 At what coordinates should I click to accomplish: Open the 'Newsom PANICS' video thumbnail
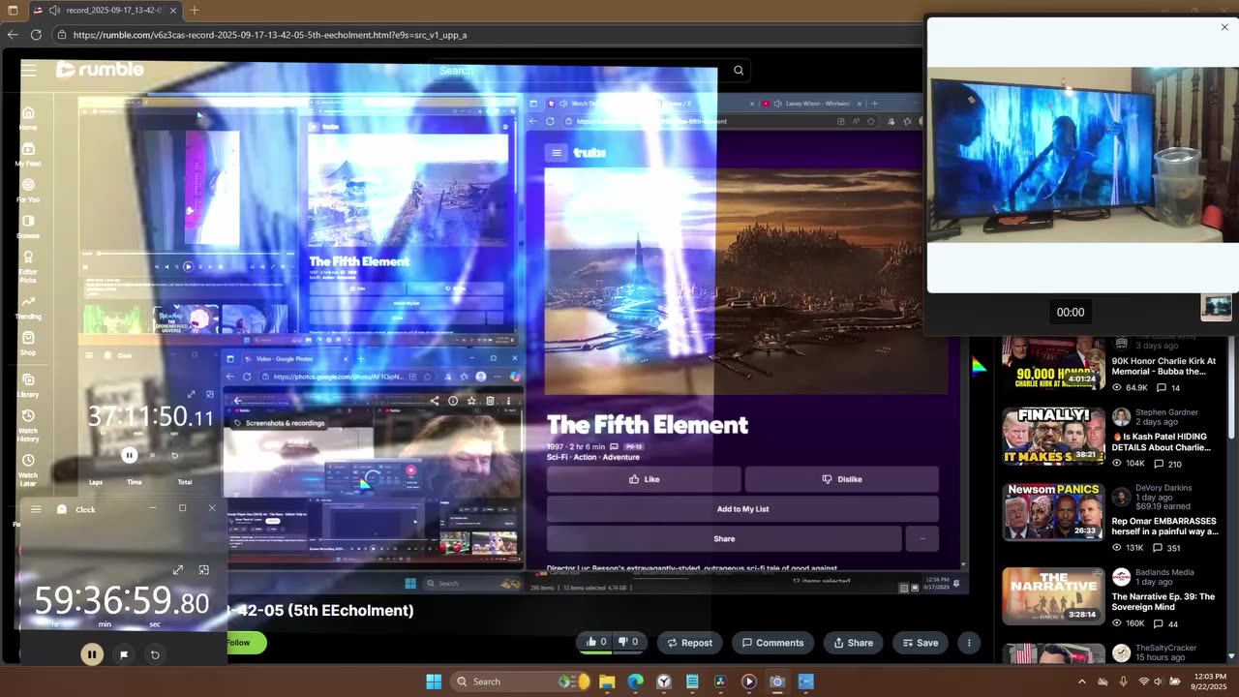[1053, 511]
